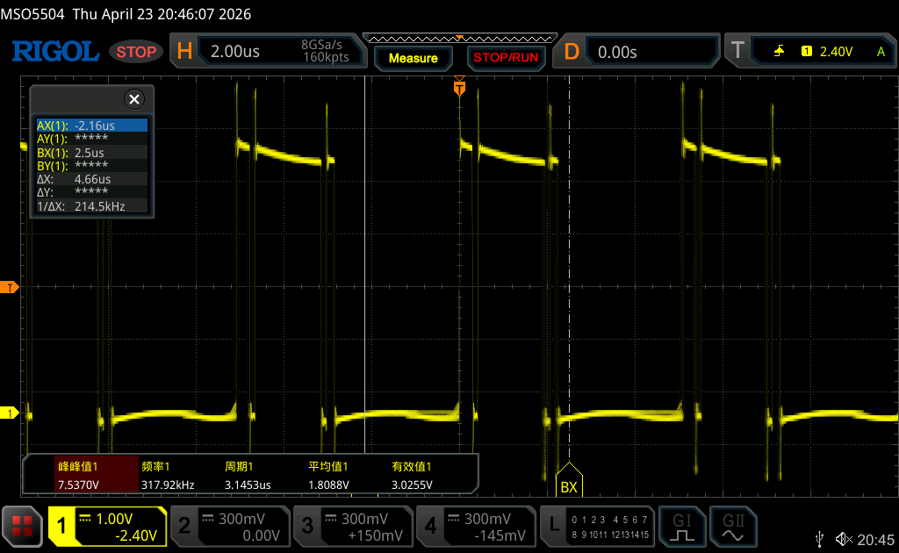Click the GII waveform generator icon
The image size is (899, 553).
click(x=731, y=525)
